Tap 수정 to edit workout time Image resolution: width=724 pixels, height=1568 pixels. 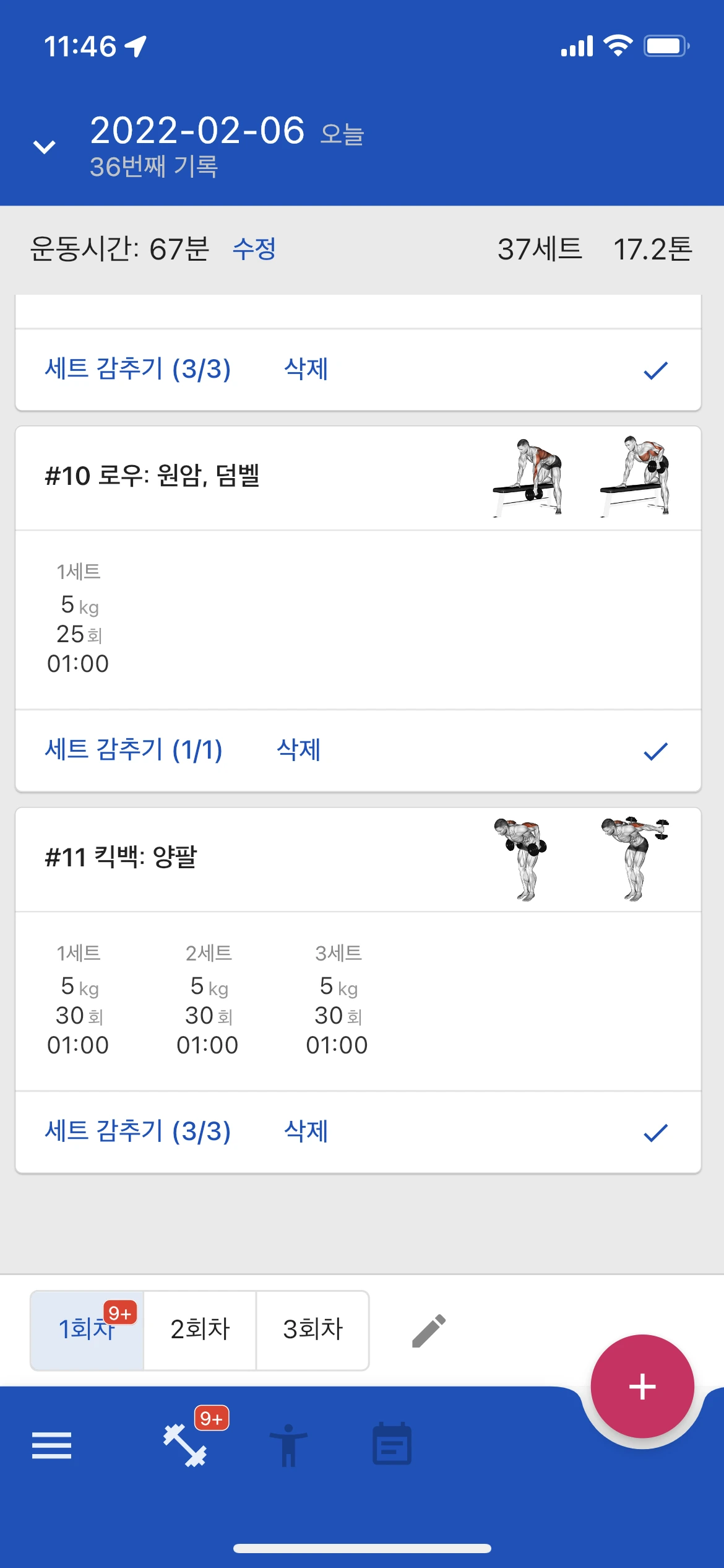254,249
